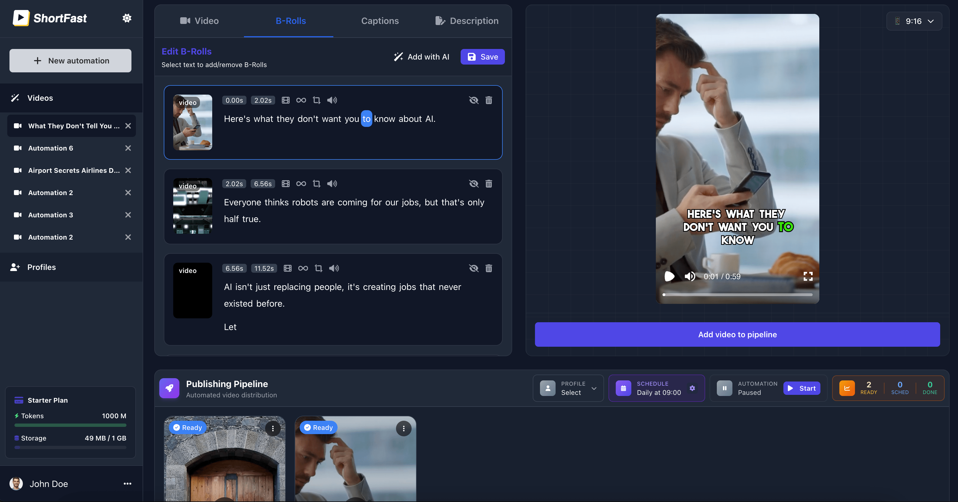Click the Save button

(x=482, y=56)
